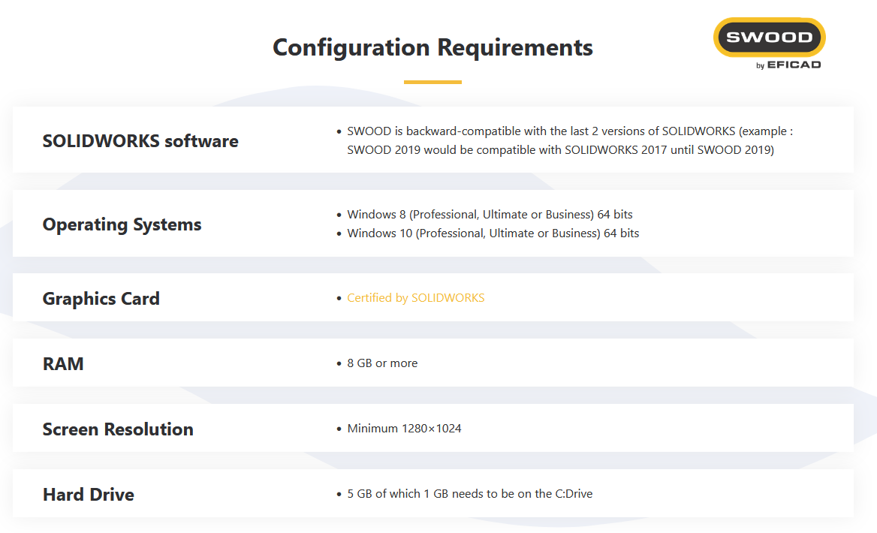Click the Minimum 1280×1024 text
The height and width of the screenshot is (533, 877).
(x=404, y=429)
